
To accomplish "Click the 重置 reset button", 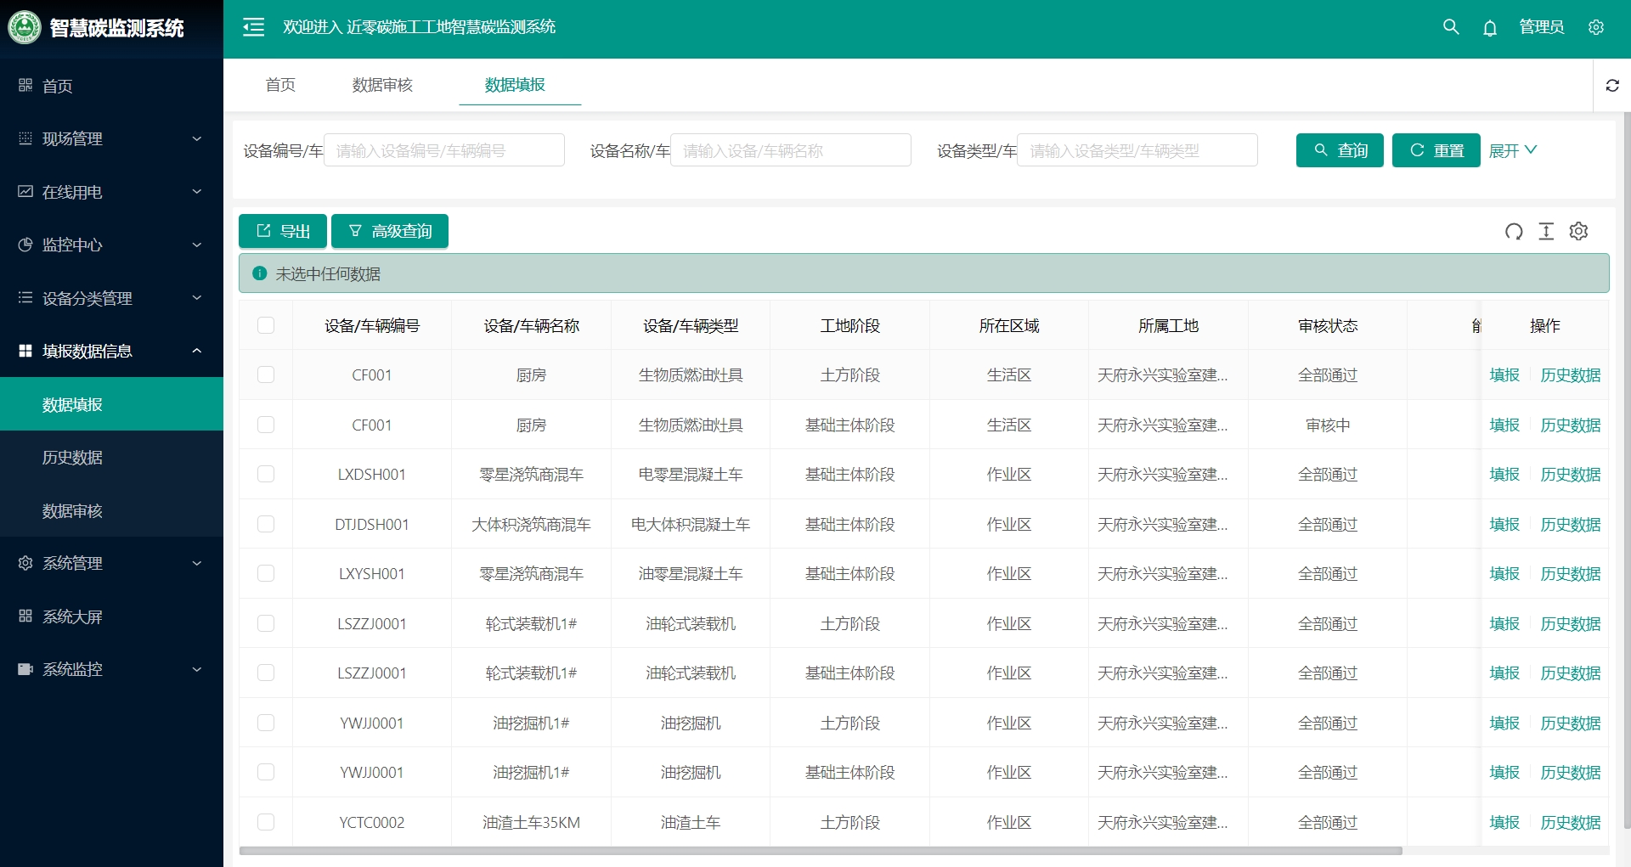I will tap(1436, 150).
